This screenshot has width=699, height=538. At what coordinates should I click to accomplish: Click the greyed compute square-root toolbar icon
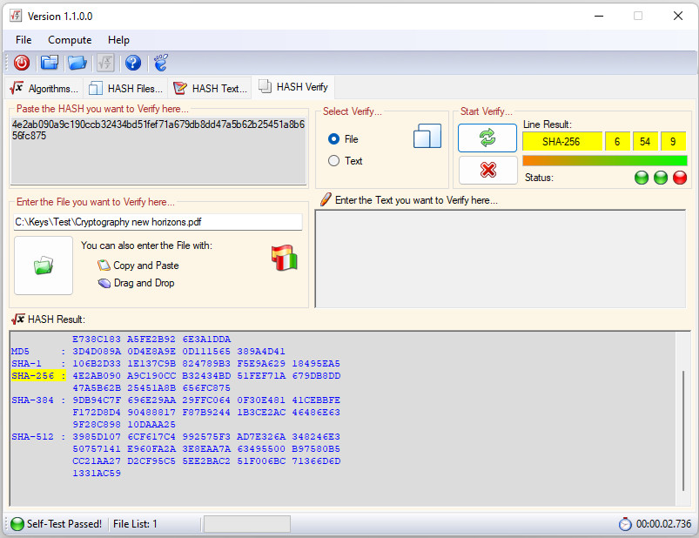click(105, 63)
